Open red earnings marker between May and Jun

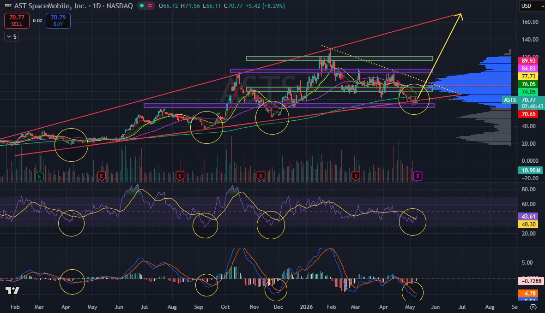(101, 176)
